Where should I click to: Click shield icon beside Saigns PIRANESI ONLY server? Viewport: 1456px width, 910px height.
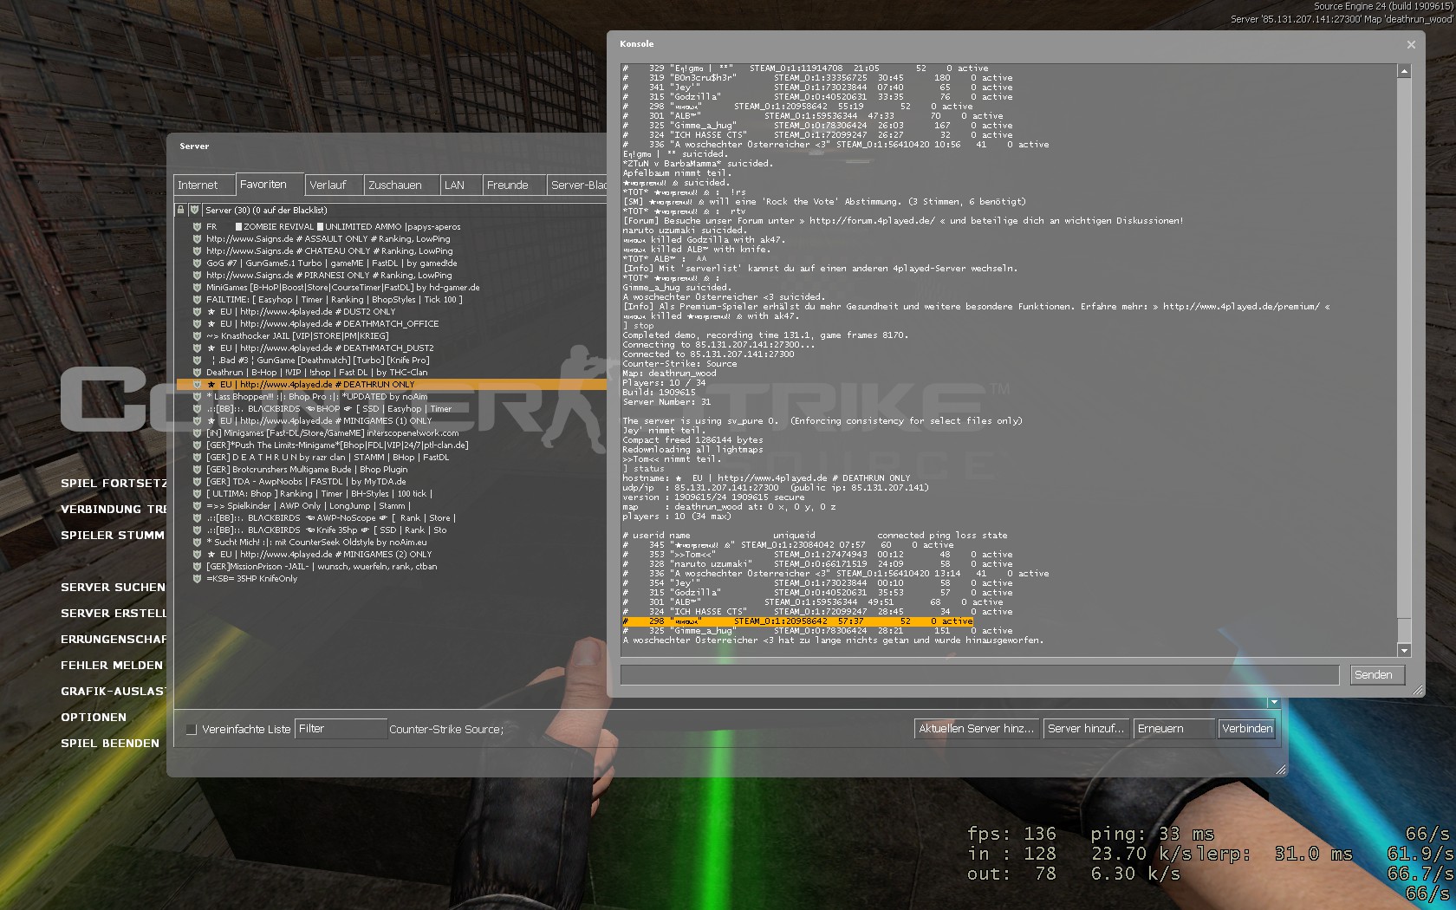coord(197,275)
